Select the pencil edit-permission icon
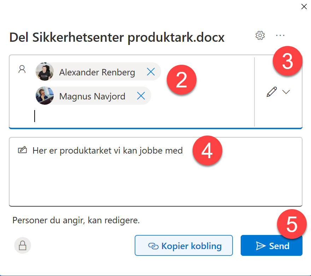Viewport: 311px width, 276px height. pos(271,92)
